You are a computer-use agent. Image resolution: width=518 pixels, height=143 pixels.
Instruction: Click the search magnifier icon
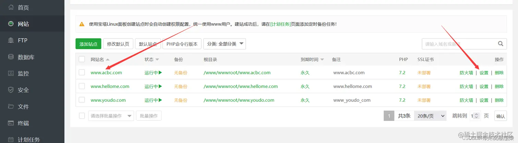tap(501, 44)
